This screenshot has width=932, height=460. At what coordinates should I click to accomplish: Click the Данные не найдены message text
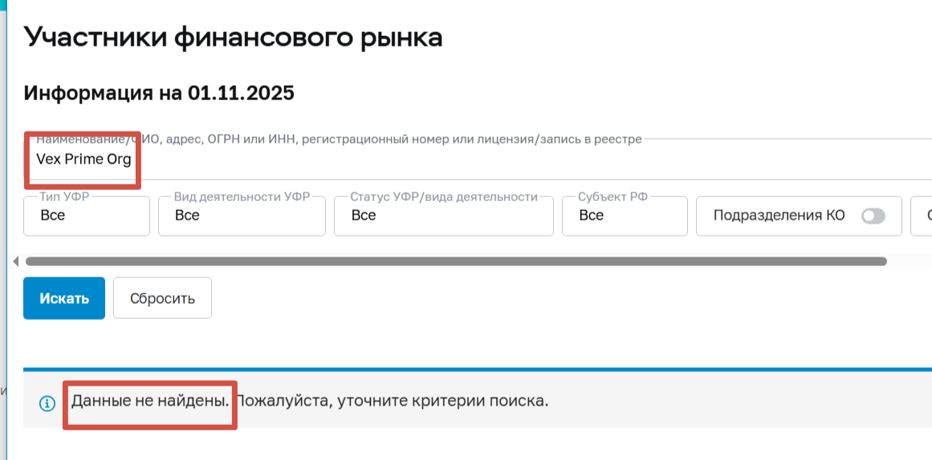(151, 400)
